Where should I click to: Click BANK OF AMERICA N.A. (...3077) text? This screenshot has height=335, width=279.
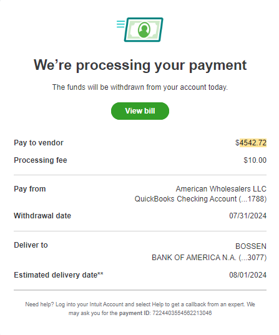click(209, 258)
